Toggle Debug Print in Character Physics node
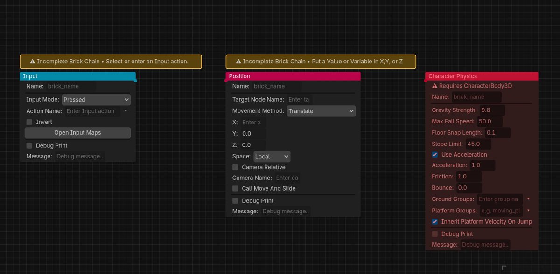The width and height of the screenshot is (560, 274). click(x=435, y=234)
